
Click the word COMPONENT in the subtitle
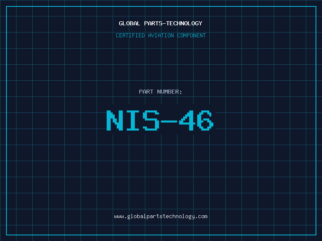point(191,35)
